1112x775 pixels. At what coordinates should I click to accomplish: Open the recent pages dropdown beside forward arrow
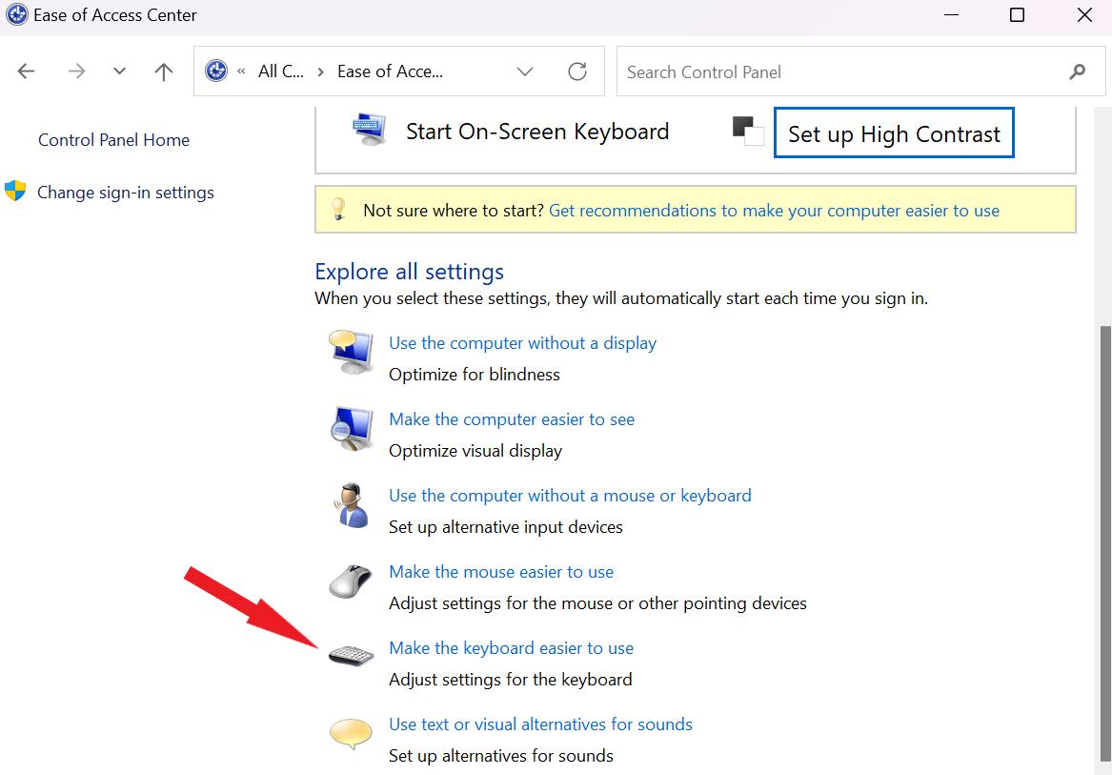click(x=118, y=71)
